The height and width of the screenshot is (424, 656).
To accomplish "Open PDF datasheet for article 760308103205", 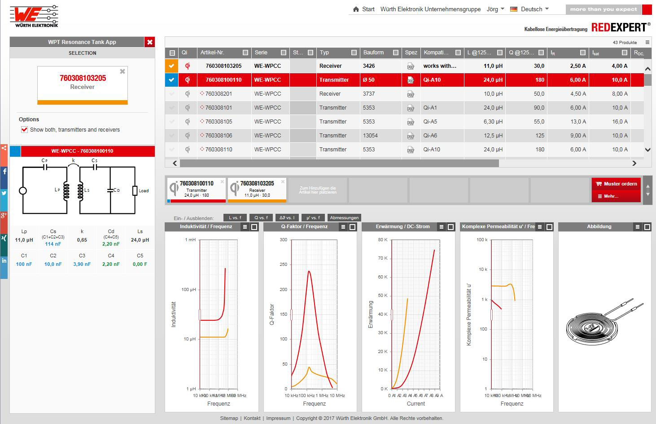I will (411, 66).
